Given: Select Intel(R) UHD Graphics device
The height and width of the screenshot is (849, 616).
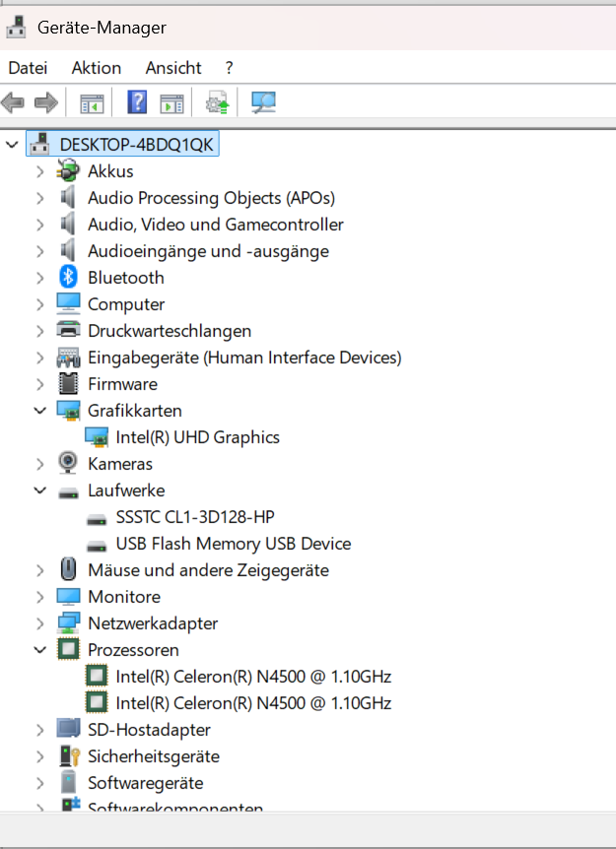Looking at the screenshot, I should [198, 437].
